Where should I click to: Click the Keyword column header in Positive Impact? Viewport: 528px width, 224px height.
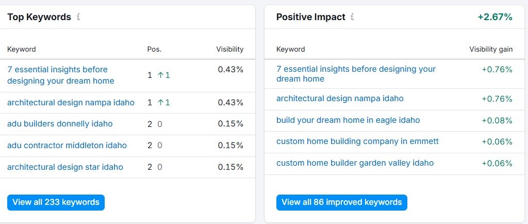click(291, 49)
